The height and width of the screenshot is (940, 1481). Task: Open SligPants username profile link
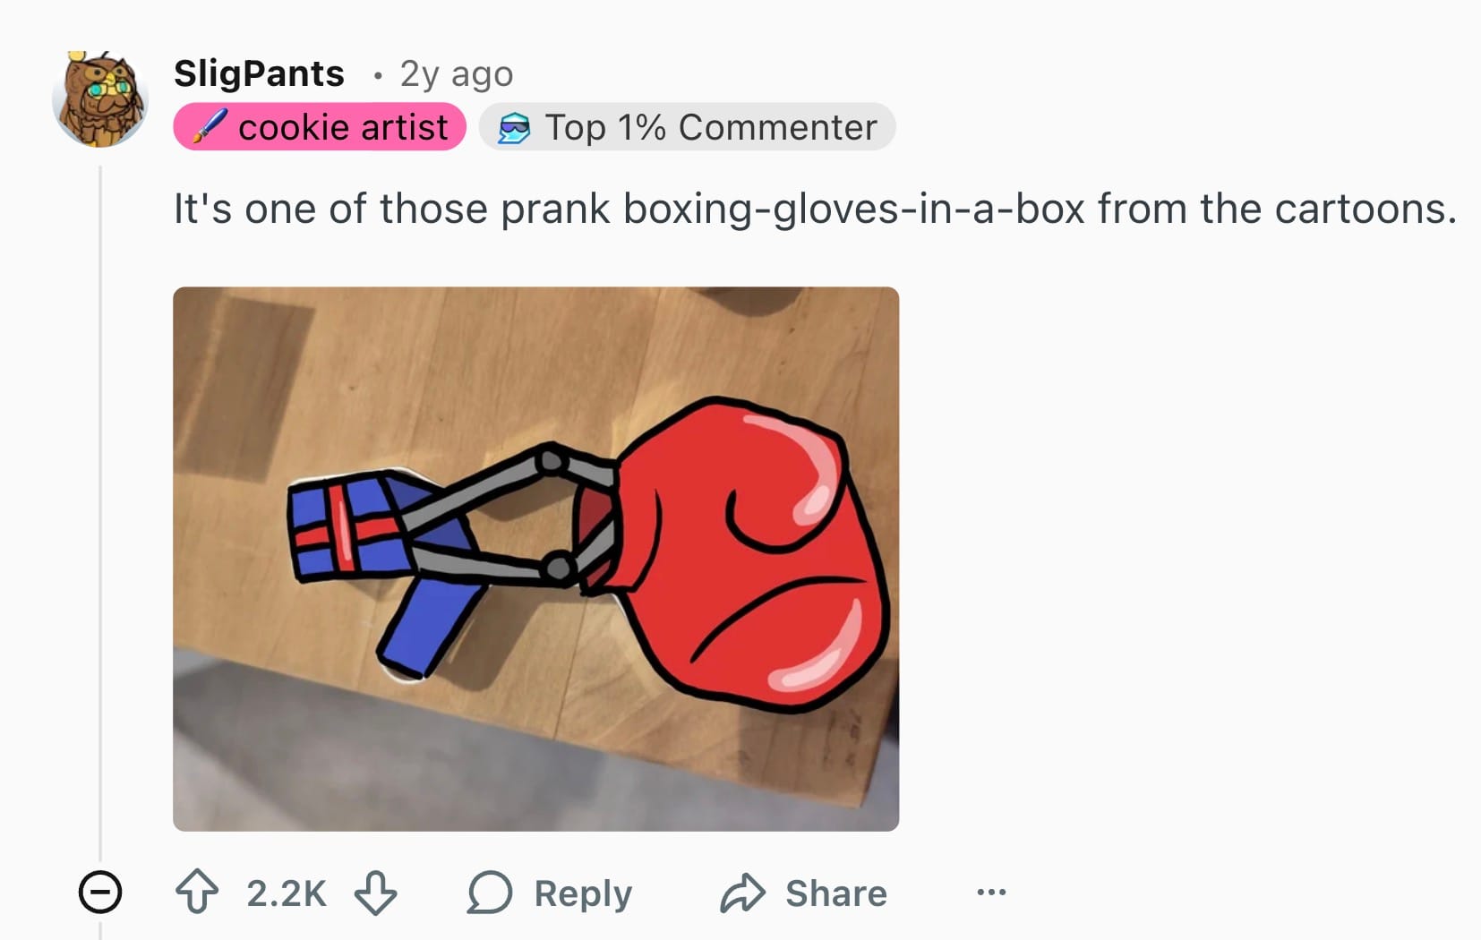tap(259, 73)
